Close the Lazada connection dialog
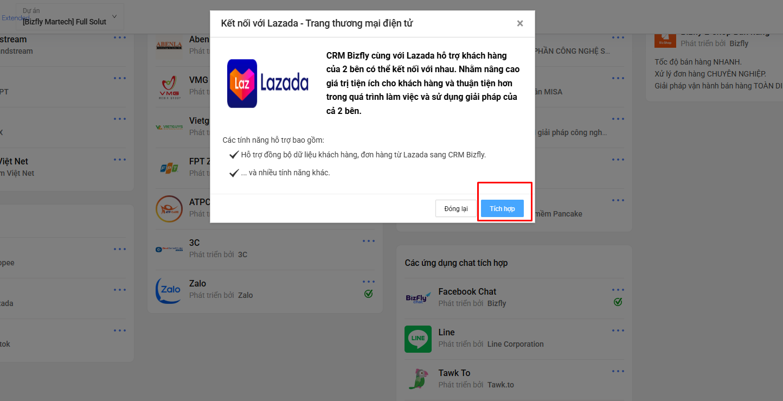 (x=520, y=23)
